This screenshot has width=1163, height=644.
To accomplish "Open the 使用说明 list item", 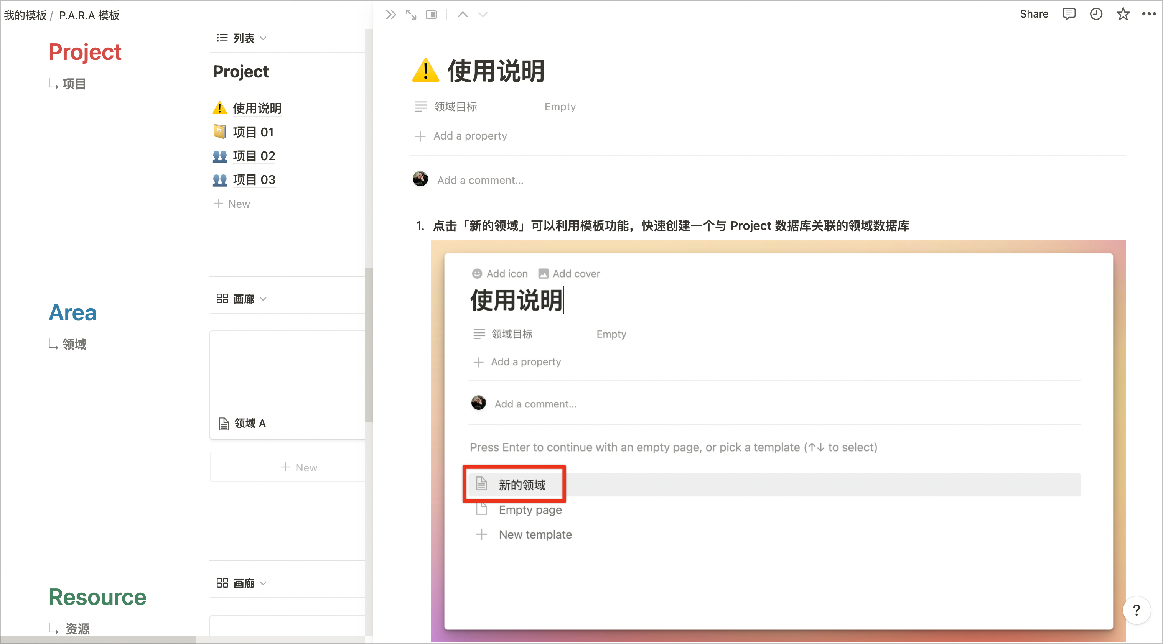I will [257, 108].
